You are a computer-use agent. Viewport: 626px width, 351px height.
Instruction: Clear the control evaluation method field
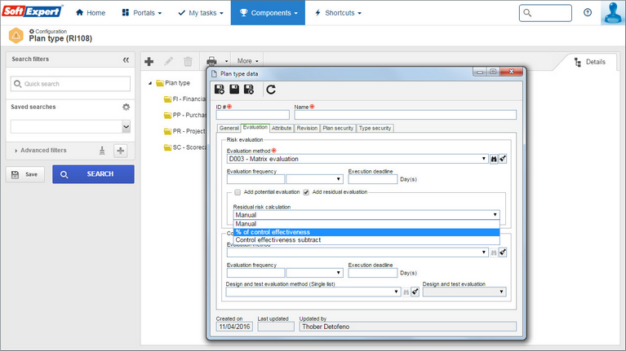503,252
